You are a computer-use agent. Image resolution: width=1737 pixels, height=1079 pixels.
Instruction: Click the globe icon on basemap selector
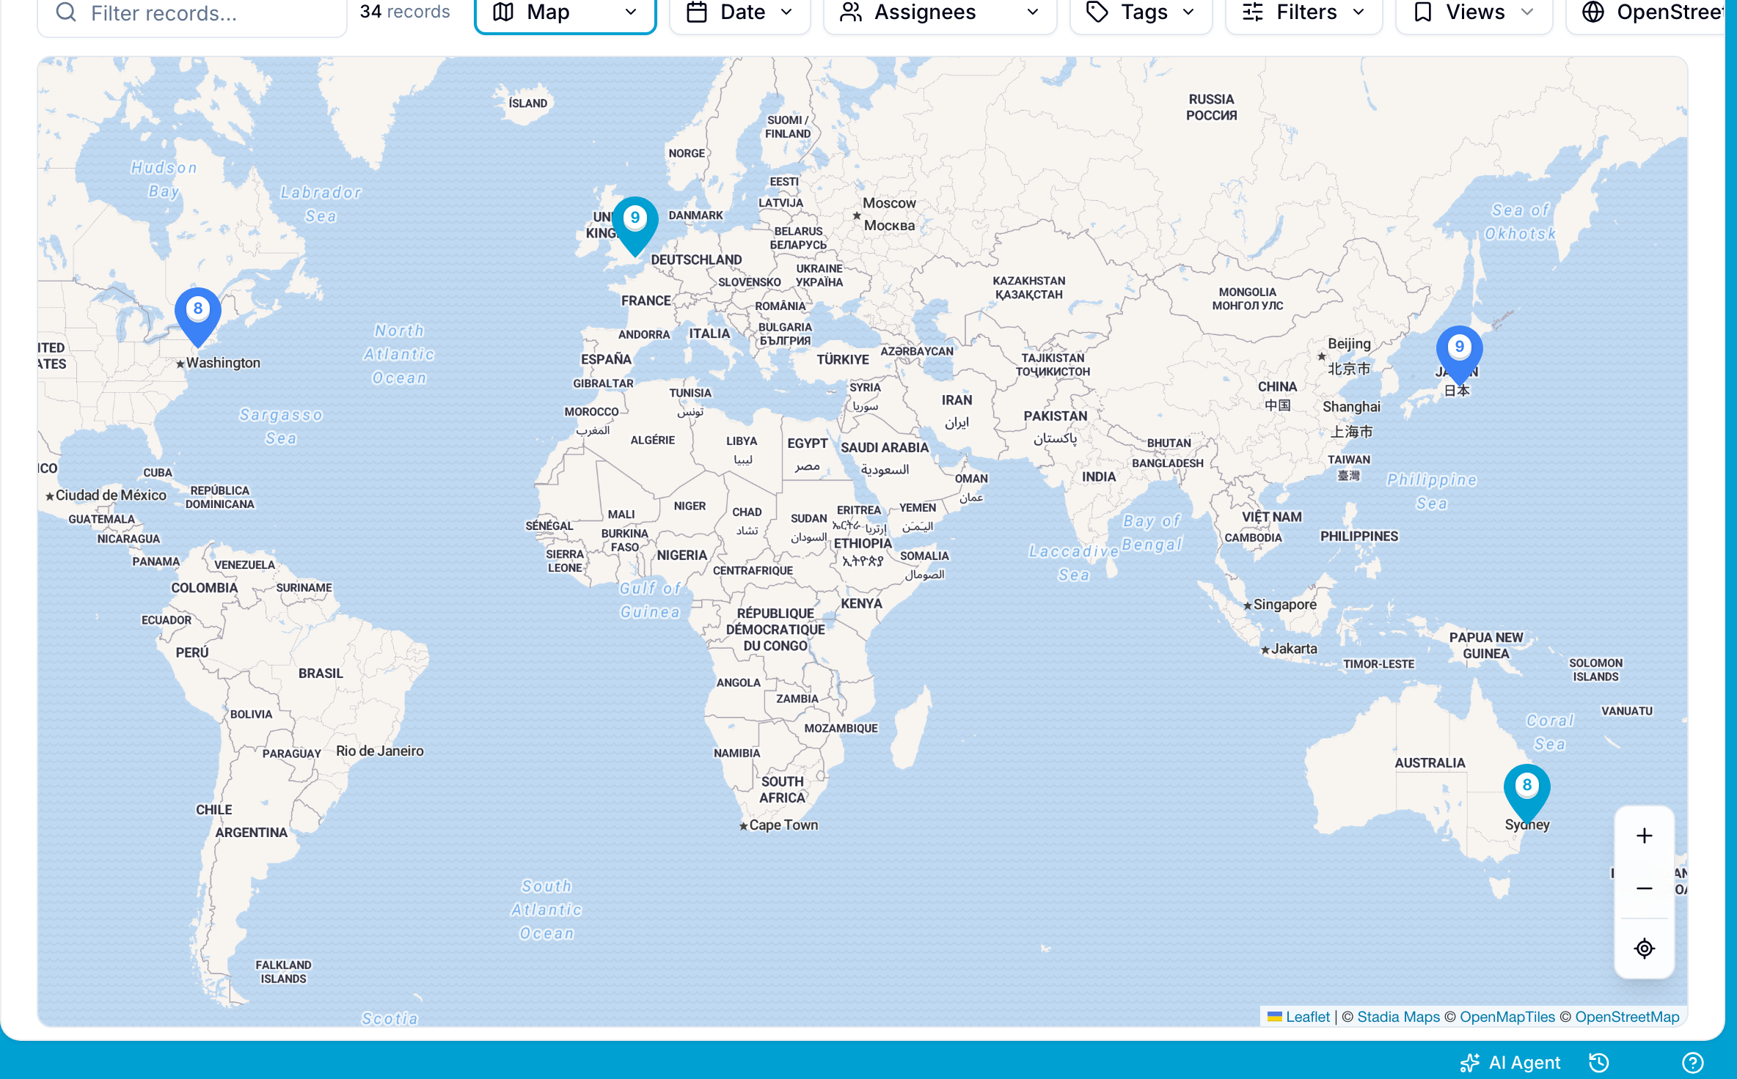tap(1593, 12)
